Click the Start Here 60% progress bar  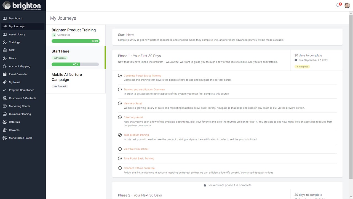75,64
